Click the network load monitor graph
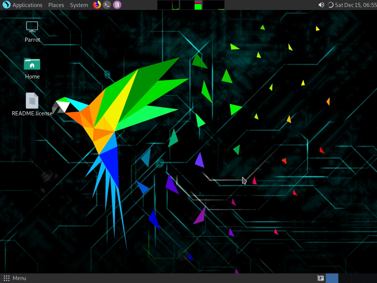377x283 pixels. [214, 5]
